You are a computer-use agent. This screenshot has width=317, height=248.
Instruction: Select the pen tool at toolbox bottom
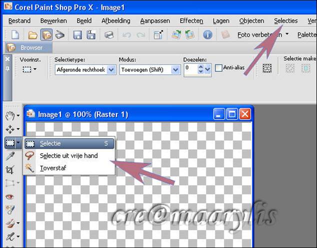[x=9, y=237]
